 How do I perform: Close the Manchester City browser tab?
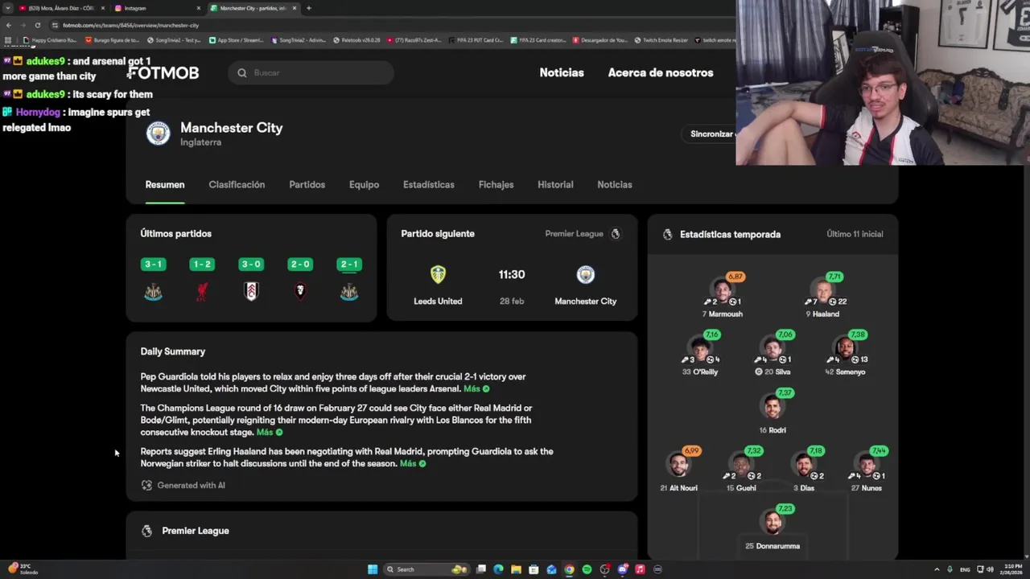[x=295, y=8]
